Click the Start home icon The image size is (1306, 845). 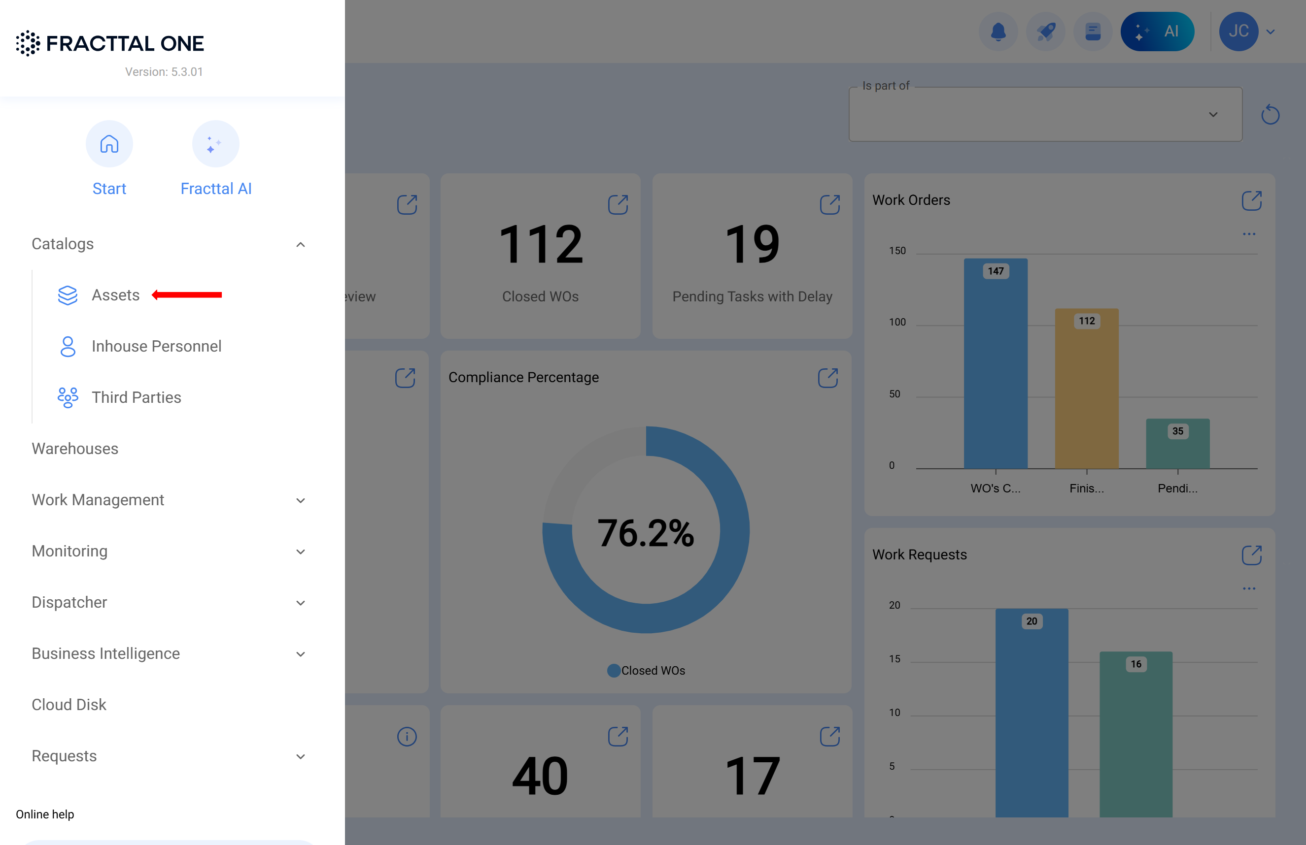click(109, 144)
